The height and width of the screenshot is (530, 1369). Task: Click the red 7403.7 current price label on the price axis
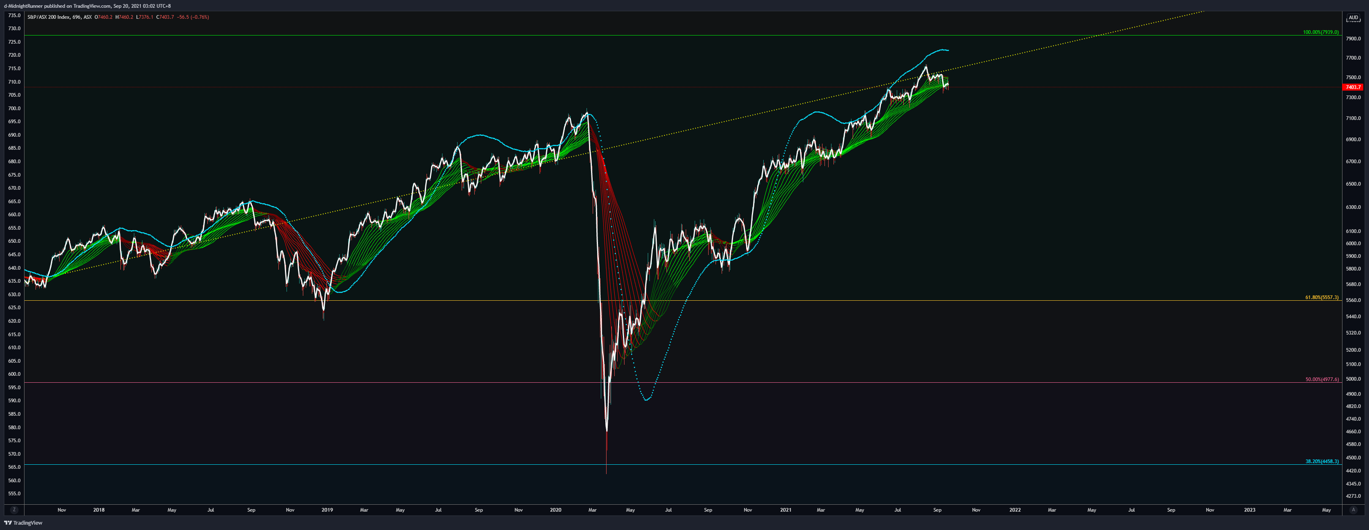(x=1353, y=87)
